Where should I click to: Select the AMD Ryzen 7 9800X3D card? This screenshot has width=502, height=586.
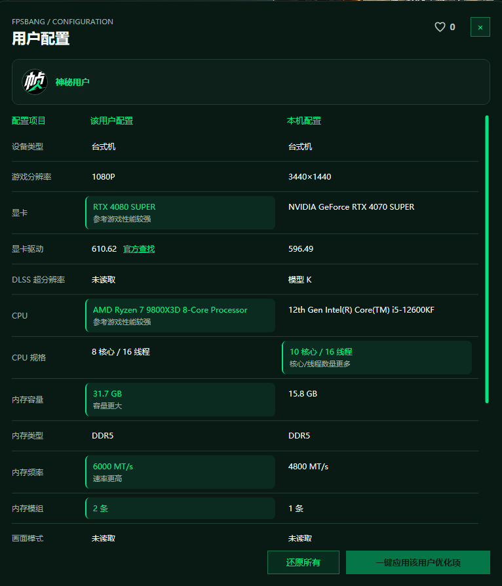pos(180,315)
